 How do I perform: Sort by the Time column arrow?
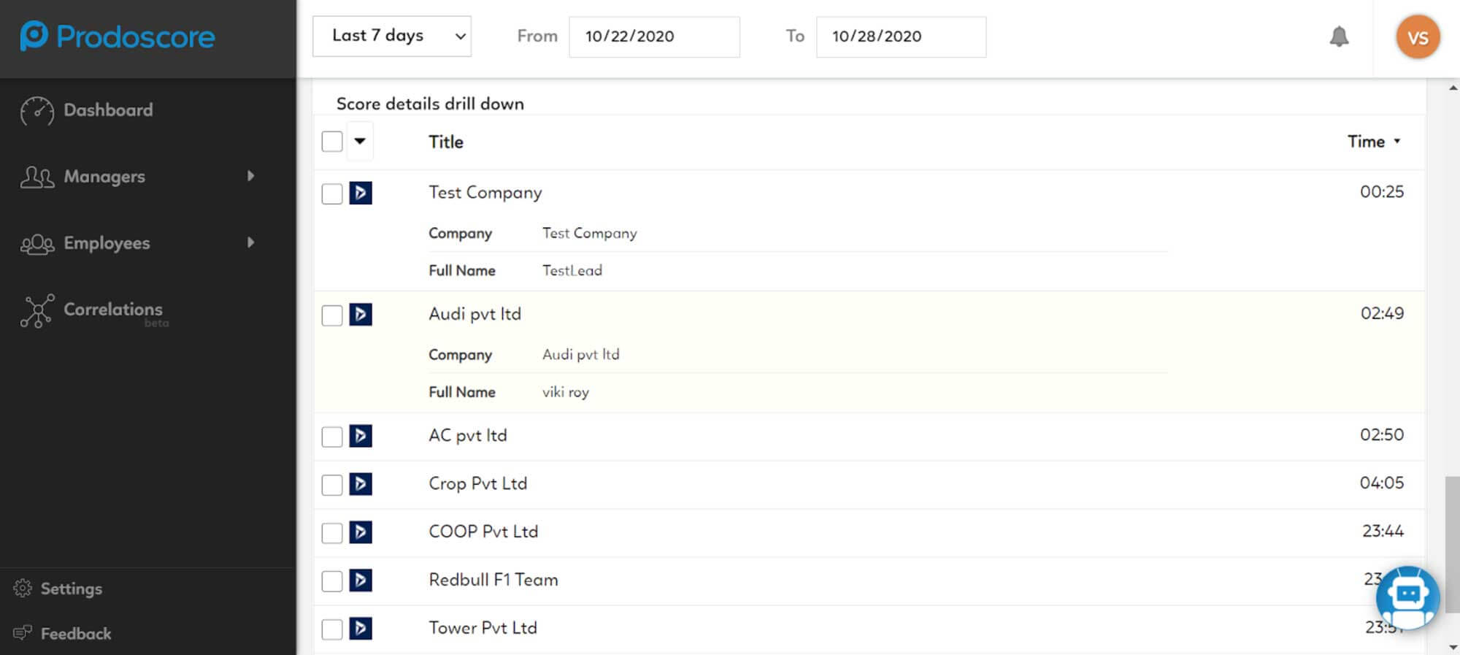pos(1396,141)
